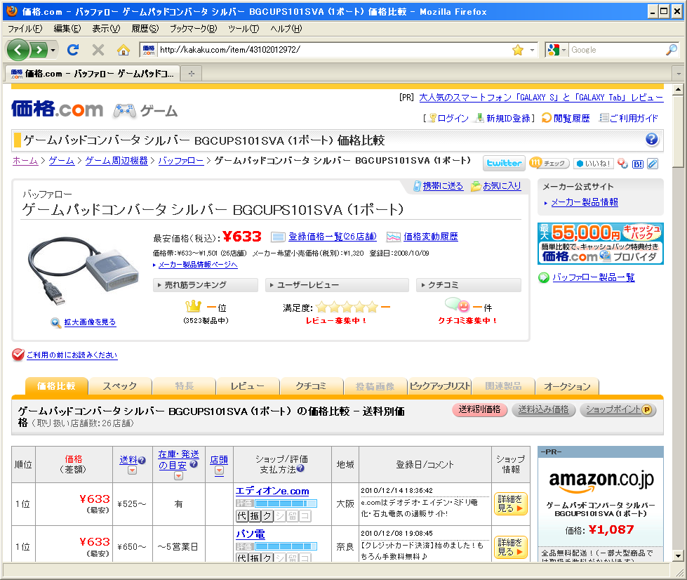Expand the ユーザーレビュー section

[x=337, y=285]
